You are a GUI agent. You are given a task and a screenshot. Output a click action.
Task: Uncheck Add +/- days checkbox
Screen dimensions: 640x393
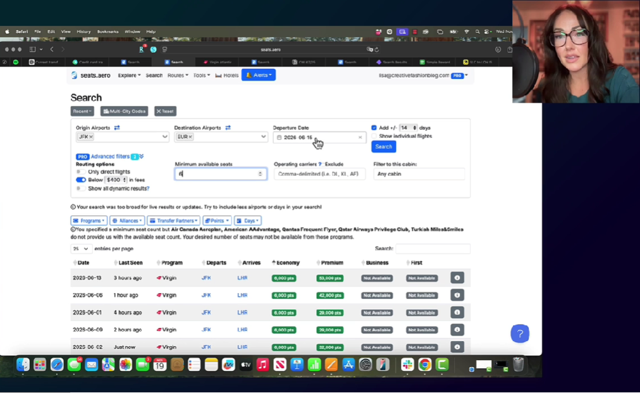point(374,128)
